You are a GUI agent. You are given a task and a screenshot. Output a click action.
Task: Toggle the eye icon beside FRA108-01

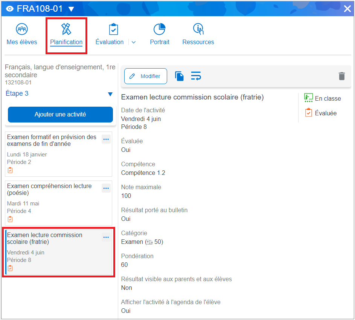(x=10, y=9)
